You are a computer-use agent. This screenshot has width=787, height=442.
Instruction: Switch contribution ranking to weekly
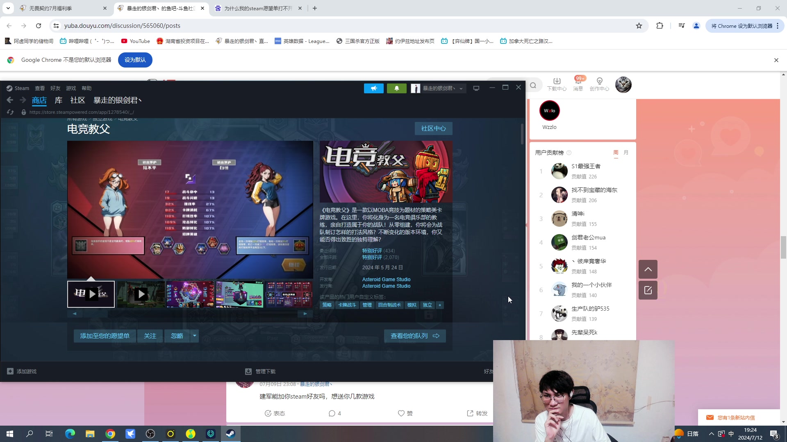coord(616,153)
